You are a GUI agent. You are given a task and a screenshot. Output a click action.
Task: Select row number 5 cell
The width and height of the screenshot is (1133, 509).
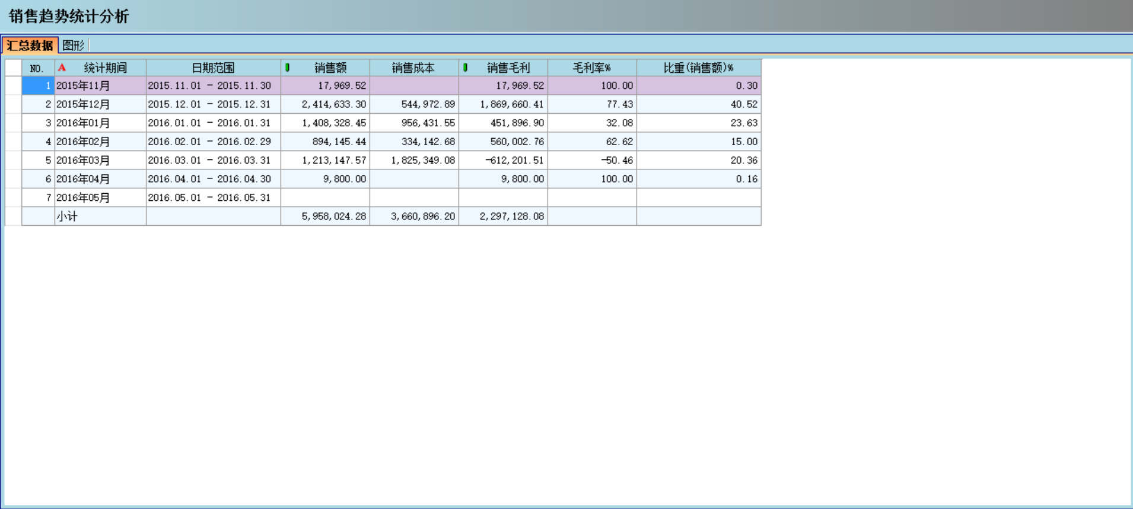(x=38, y=160)
